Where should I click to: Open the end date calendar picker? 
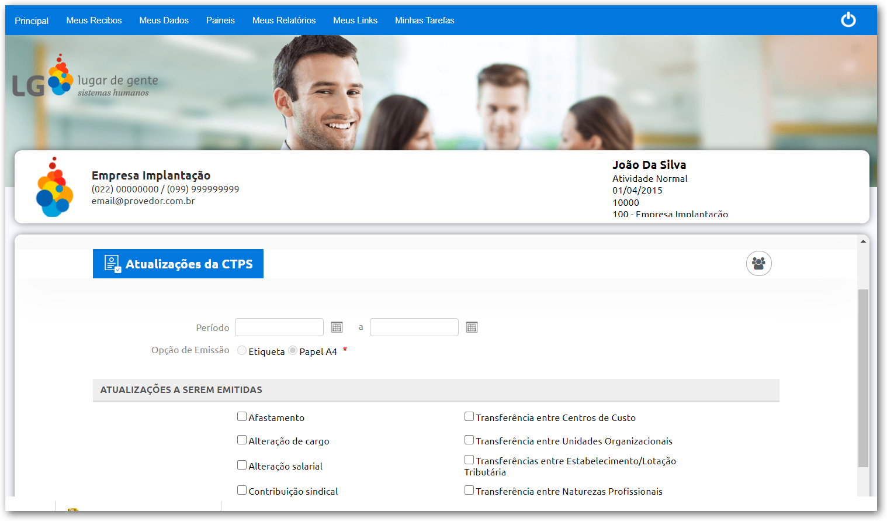coord(472,327)
